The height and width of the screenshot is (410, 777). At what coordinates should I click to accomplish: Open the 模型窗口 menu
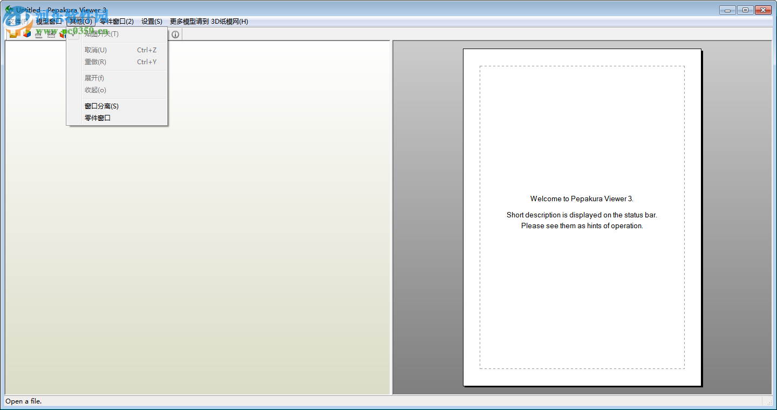pyautogui.click(x=49, y=22)
